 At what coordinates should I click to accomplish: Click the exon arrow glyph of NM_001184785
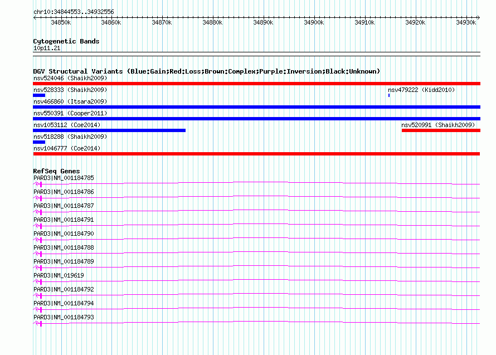click(38, 184)
